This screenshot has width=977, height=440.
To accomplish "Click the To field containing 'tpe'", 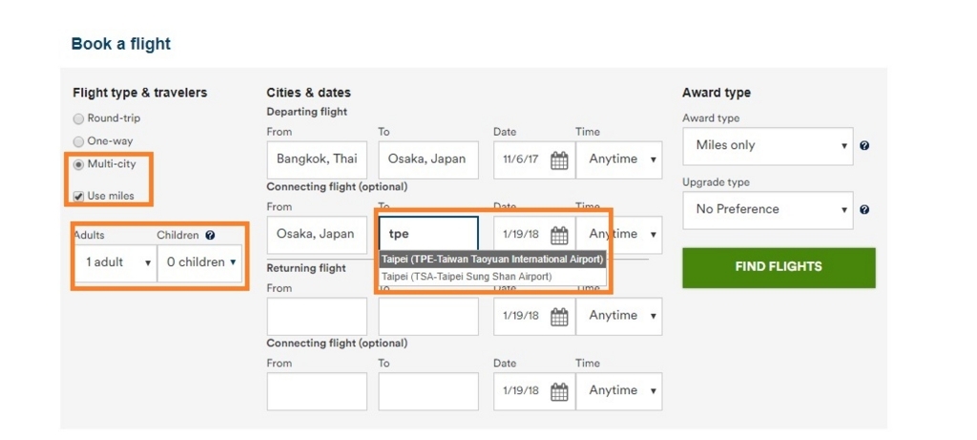I will tap(428, 235).
